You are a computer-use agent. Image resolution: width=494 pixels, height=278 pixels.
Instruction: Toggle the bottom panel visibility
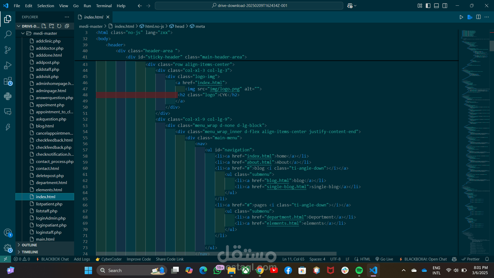point(436,6)
